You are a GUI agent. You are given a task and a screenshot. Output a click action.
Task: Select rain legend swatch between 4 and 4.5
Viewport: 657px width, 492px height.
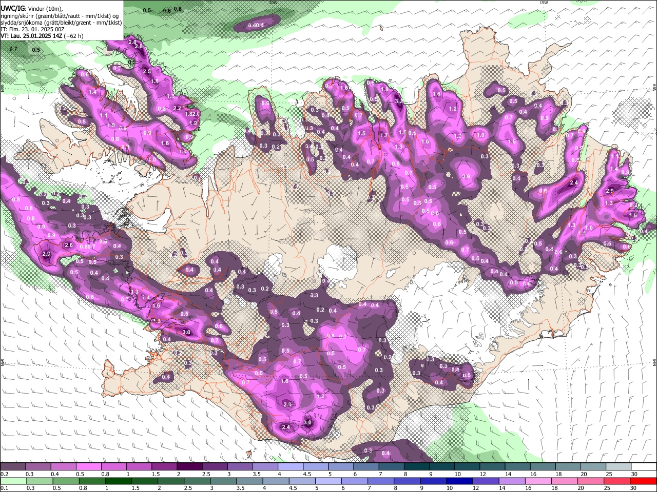coord(276,481)
